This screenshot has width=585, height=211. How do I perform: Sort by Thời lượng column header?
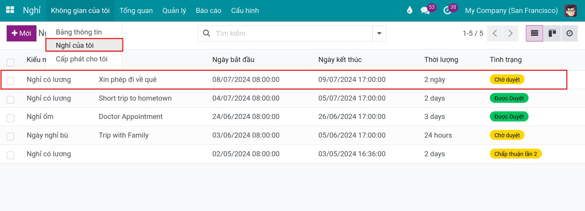point(441,59)
